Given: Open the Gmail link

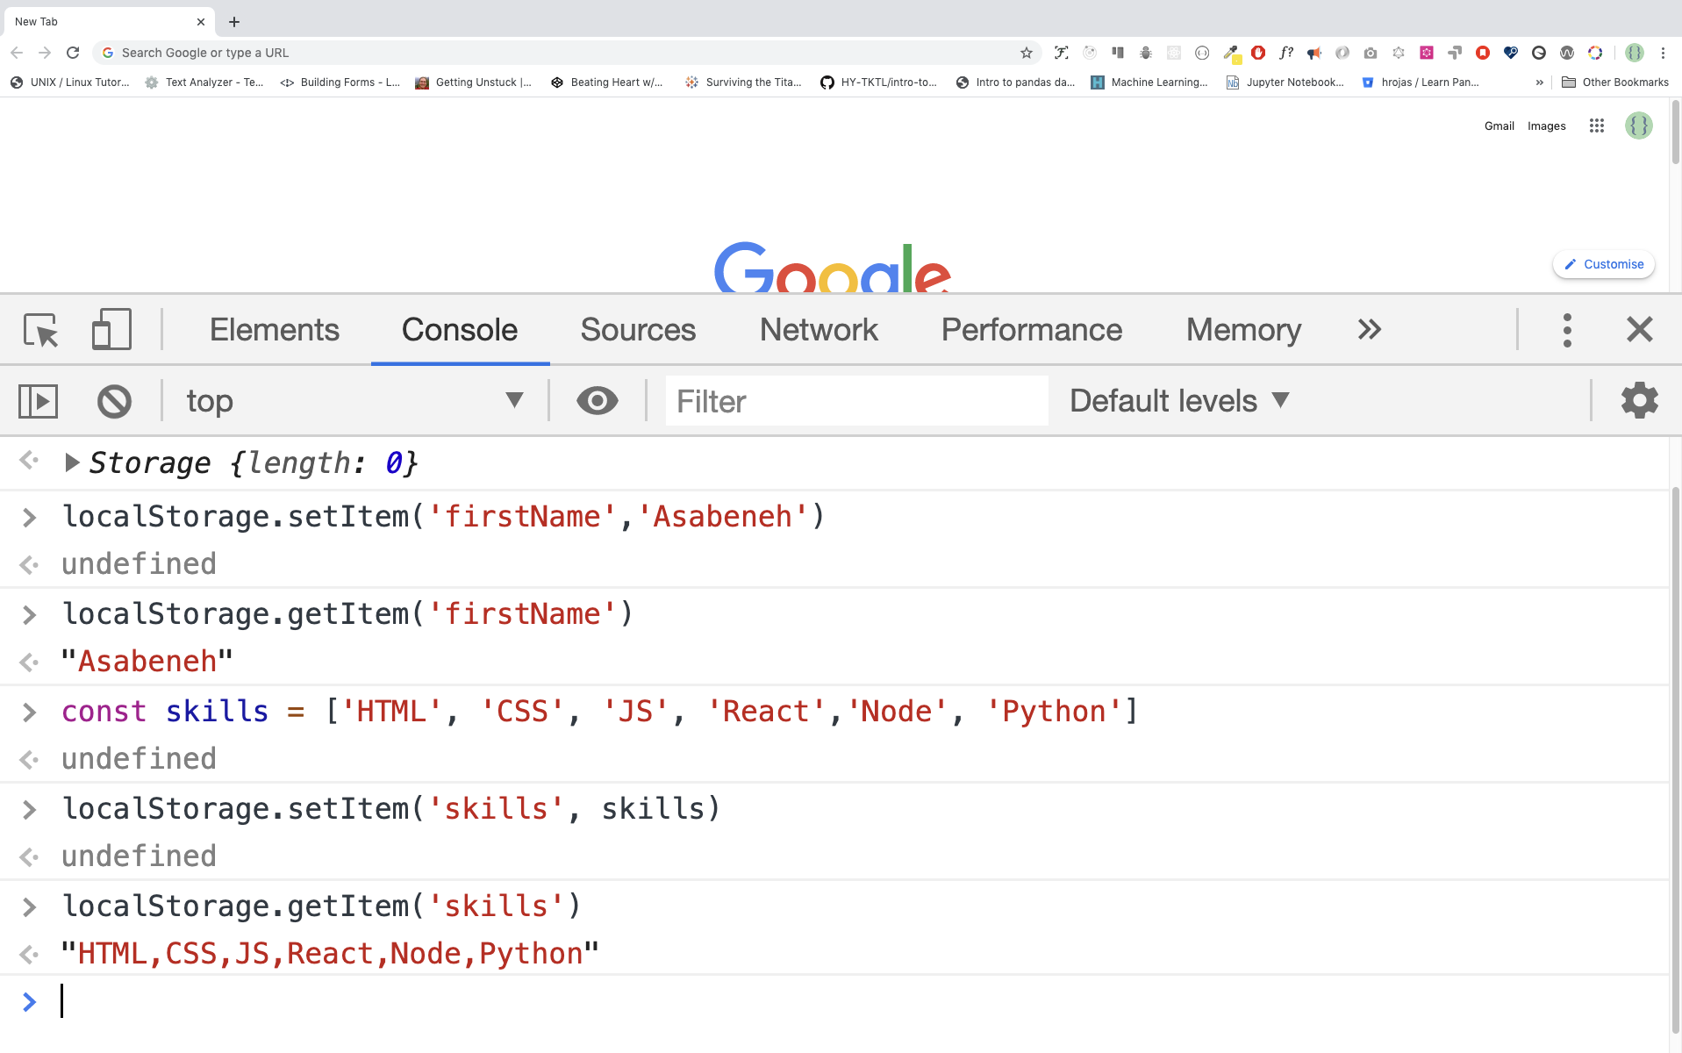Looking at the screenshot, I should click(1499, 125).
